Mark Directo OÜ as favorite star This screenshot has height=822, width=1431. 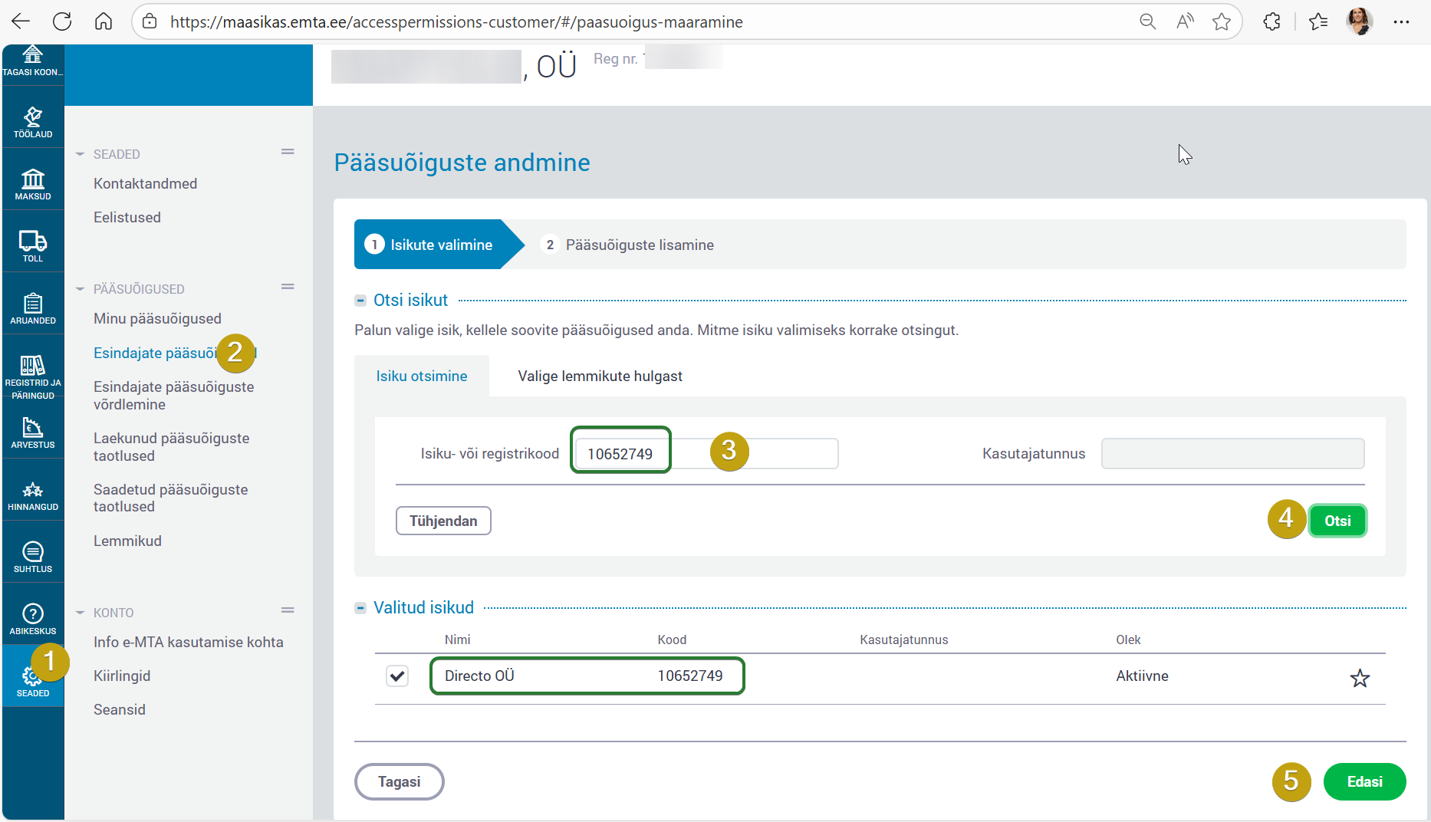coord(1359,678)
